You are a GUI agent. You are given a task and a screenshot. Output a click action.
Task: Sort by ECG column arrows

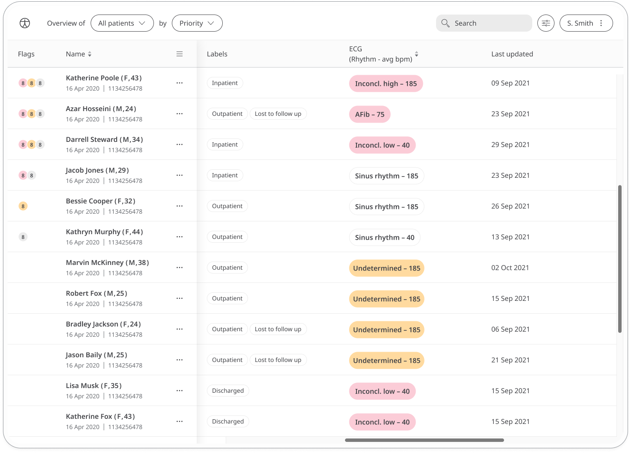[x=416, y=54]
